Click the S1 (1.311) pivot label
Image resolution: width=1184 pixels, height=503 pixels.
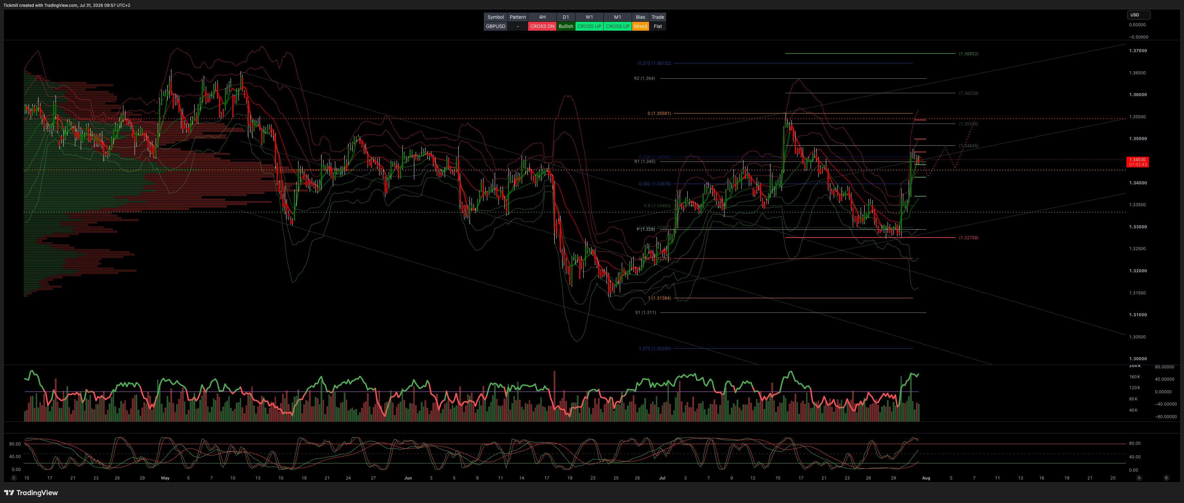click(x=645, y=313)
